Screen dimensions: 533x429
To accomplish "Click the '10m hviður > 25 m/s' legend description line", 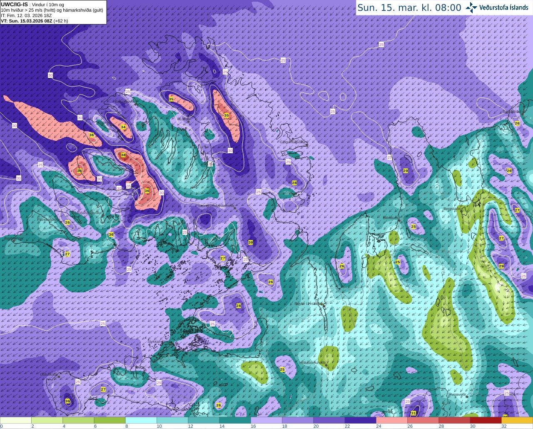I will point(52,10).
